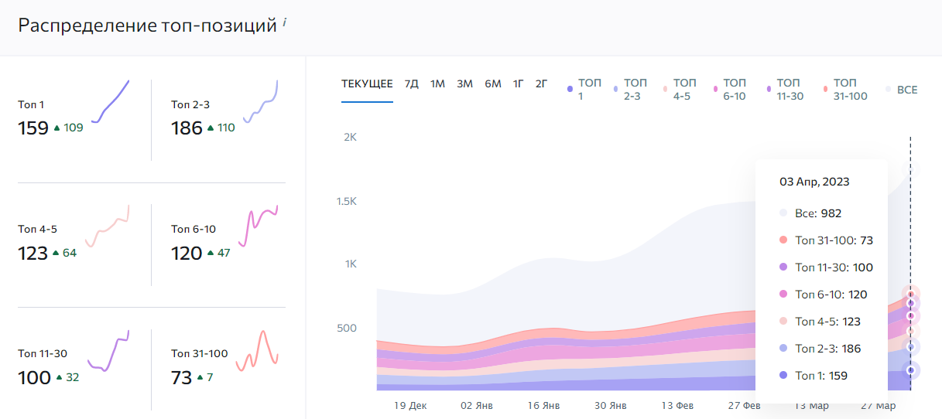Viewport: 942px width, 419px height.
Task: Click the Топ 2-3 sparkline graph
Action: [261, 102]
